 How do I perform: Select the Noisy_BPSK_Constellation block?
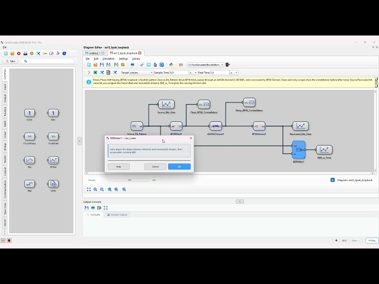pyautogui.click(x=249, y=102)
